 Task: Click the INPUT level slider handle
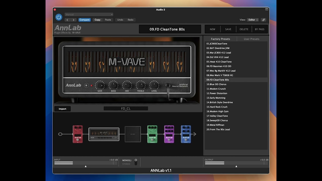pos(86,166)
